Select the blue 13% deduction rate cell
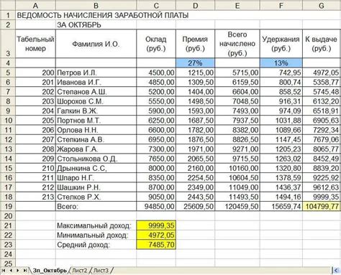341x275 pixels. click(x=281, y=63)
